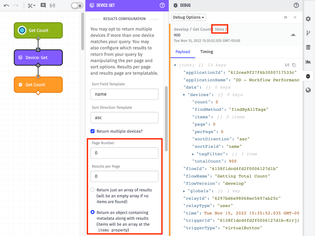Open the globals globe icon in the sidebar
315x236 pixels.
tap(308, 90)
